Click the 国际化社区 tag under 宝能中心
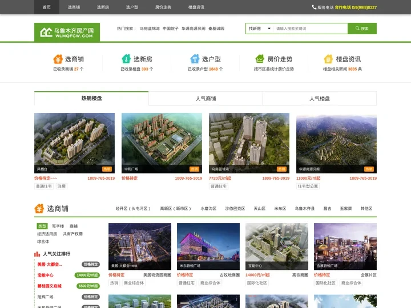The height and width of the screenshot is (308, 411). pos(257,283)
